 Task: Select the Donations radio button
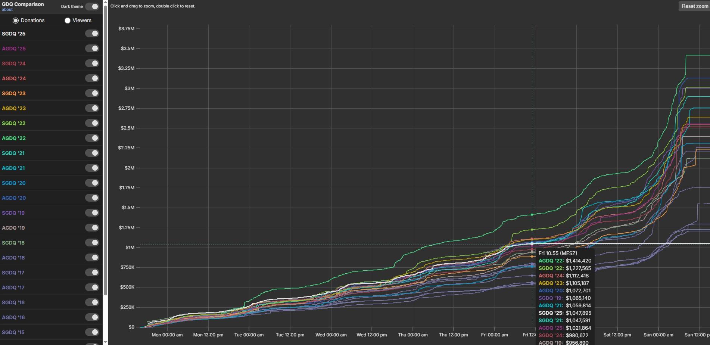click(x=16, y=21)
